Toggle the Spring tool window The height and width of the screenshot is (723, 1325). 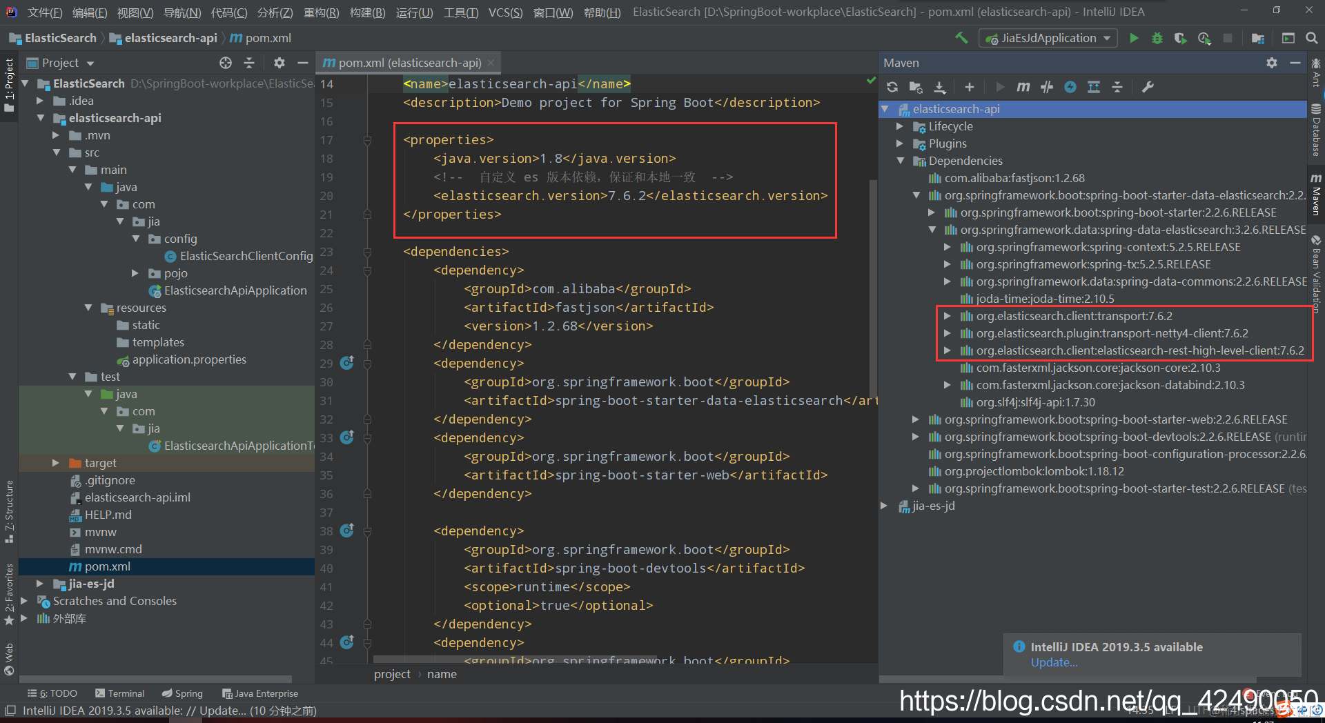pyautogui.click(x=182, y=693)
